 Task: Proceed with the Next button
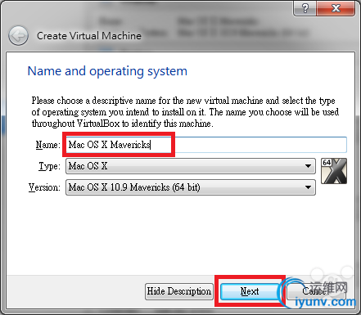(x=250, y=291)
